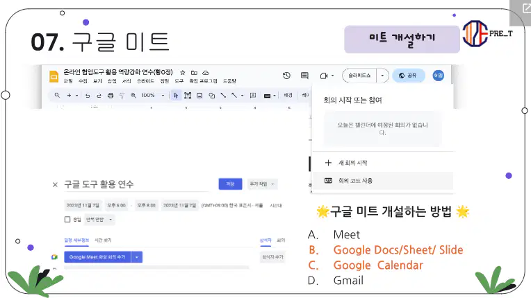Open the input tools dropdown arrow
Screen dimensions: 531x298
[275, 96]
